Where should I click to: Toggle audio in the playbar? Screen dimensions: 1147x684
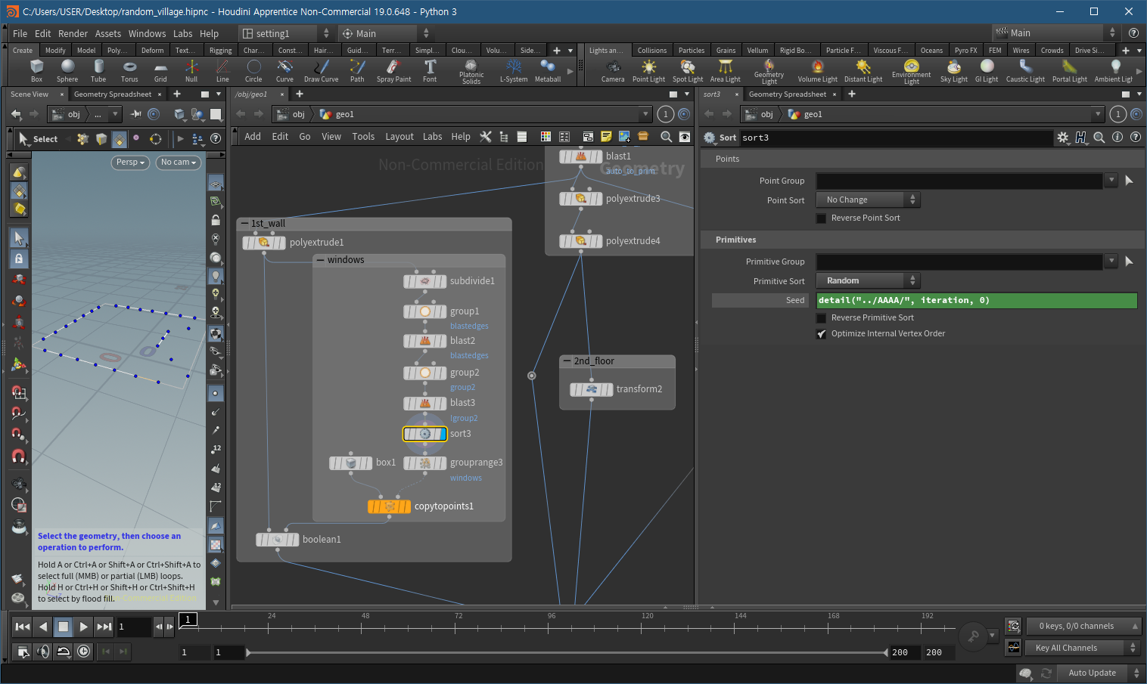coord(43,652)
